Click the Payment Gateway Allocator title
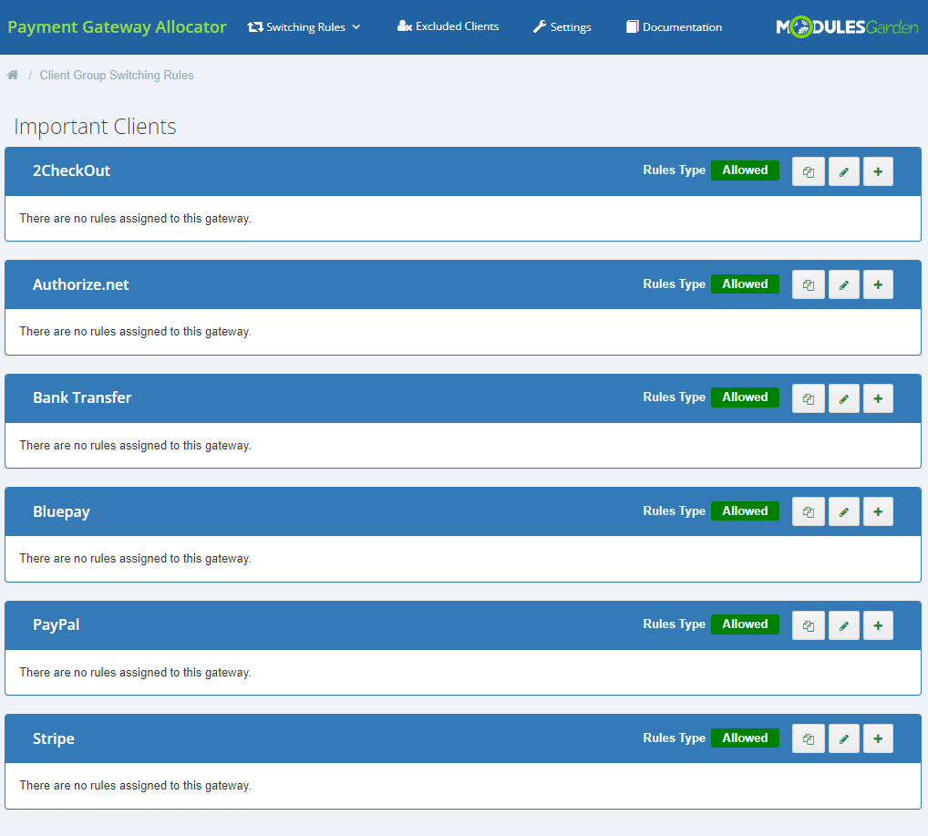 point(117,27)
